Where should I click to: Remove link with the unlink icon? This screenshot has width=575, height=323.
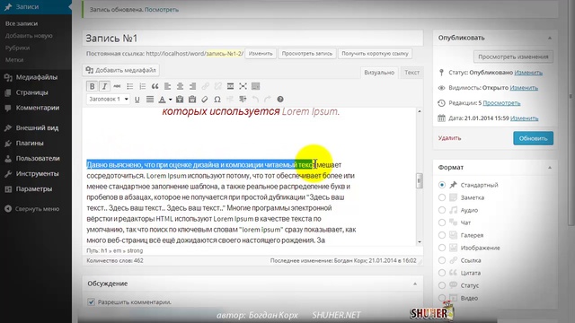click(217, 86)
